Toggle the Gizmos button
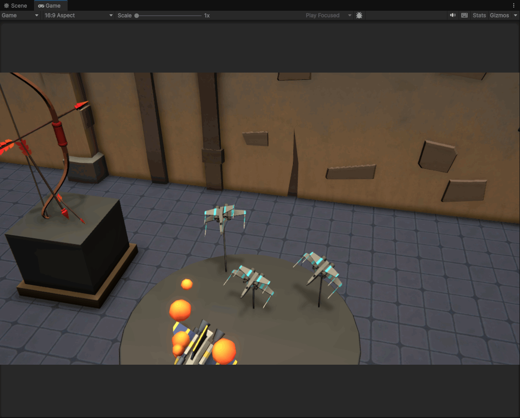Screen dimensions: 520x418 499,15
